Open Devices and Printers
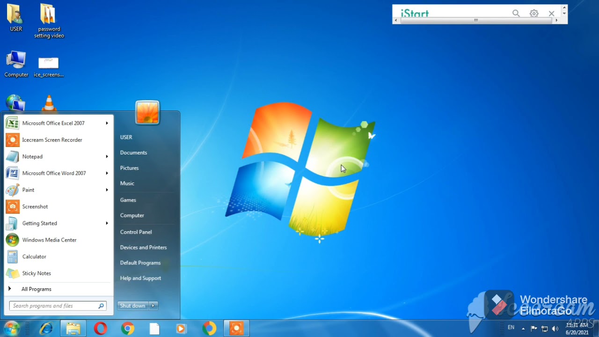599x337 pixels. pyautogui.click(x=143, y=248)
